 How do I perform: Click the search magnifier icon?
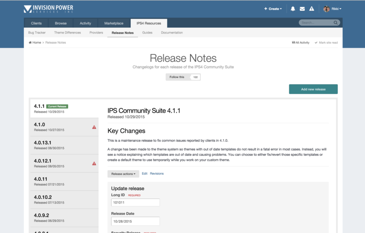tap(335, 22)
